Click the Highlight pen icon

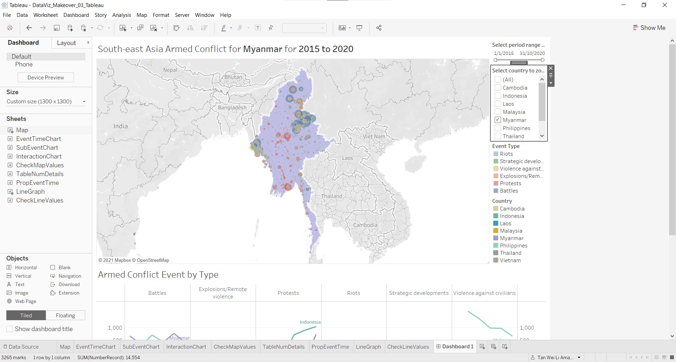224,28
